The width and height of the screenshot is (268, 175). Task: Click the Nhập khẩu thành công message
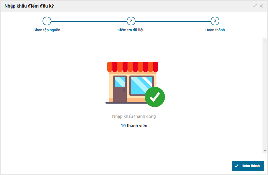pyautogui.click(x=134, y=116)
